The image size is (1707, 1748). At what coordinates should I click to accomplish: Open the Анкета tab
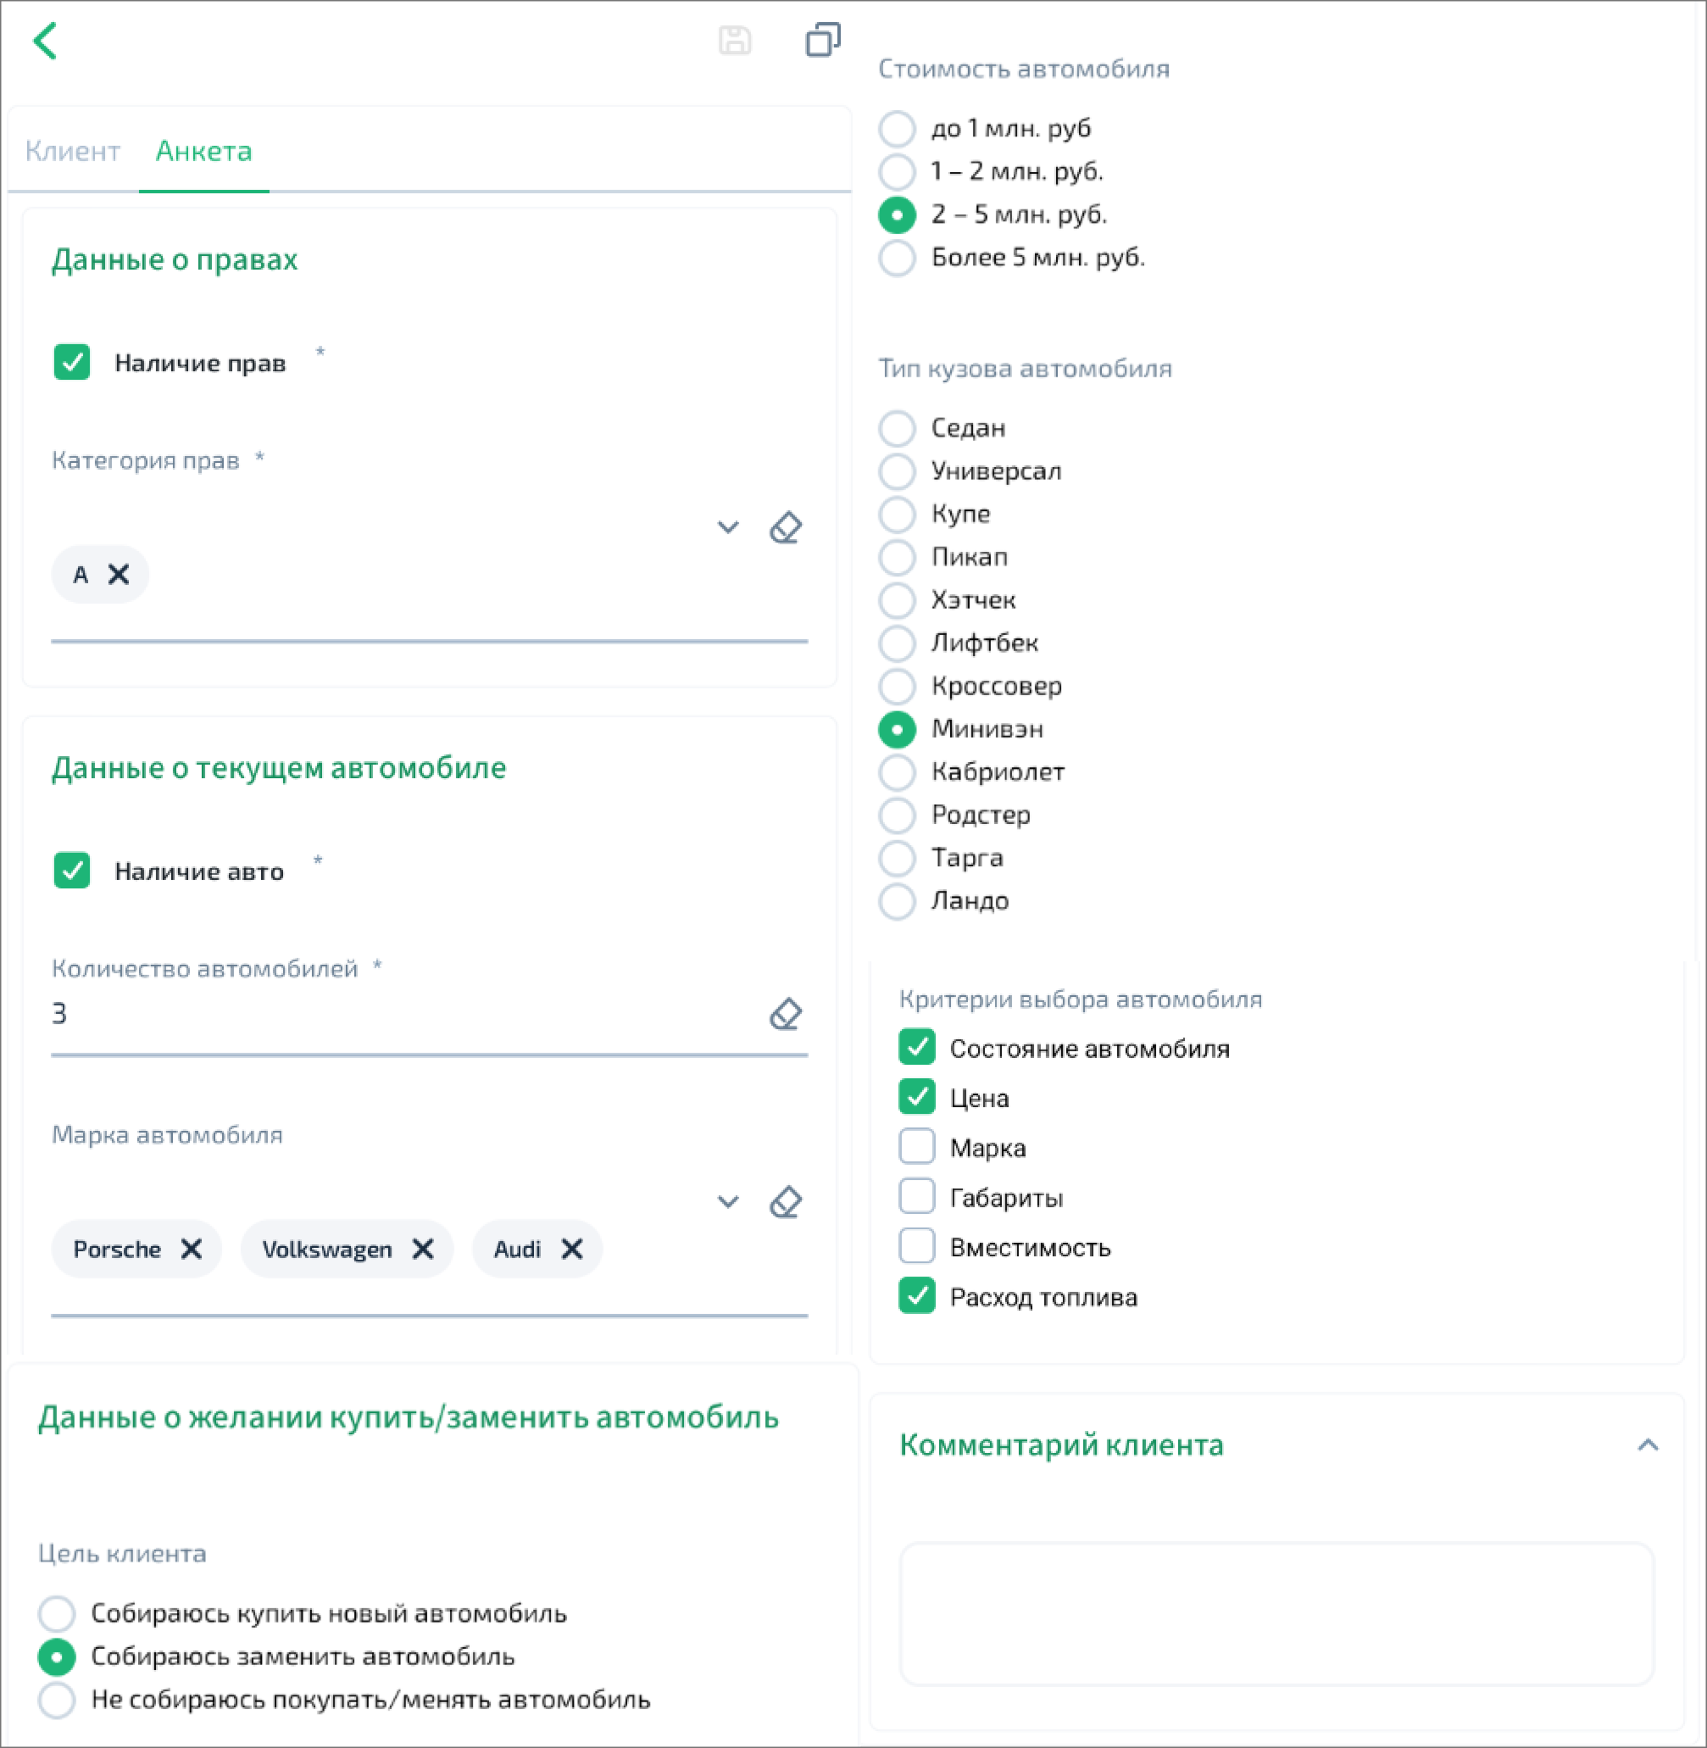(203, 151)
